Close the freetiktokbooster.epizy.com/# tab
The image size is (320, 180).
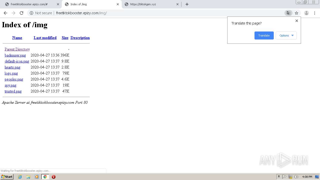(58, 4)
